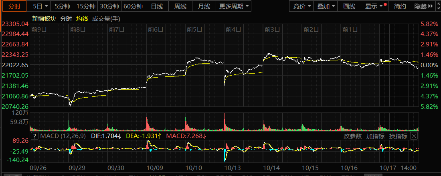Click the 10/13 date on time axis

pos(232,168)
